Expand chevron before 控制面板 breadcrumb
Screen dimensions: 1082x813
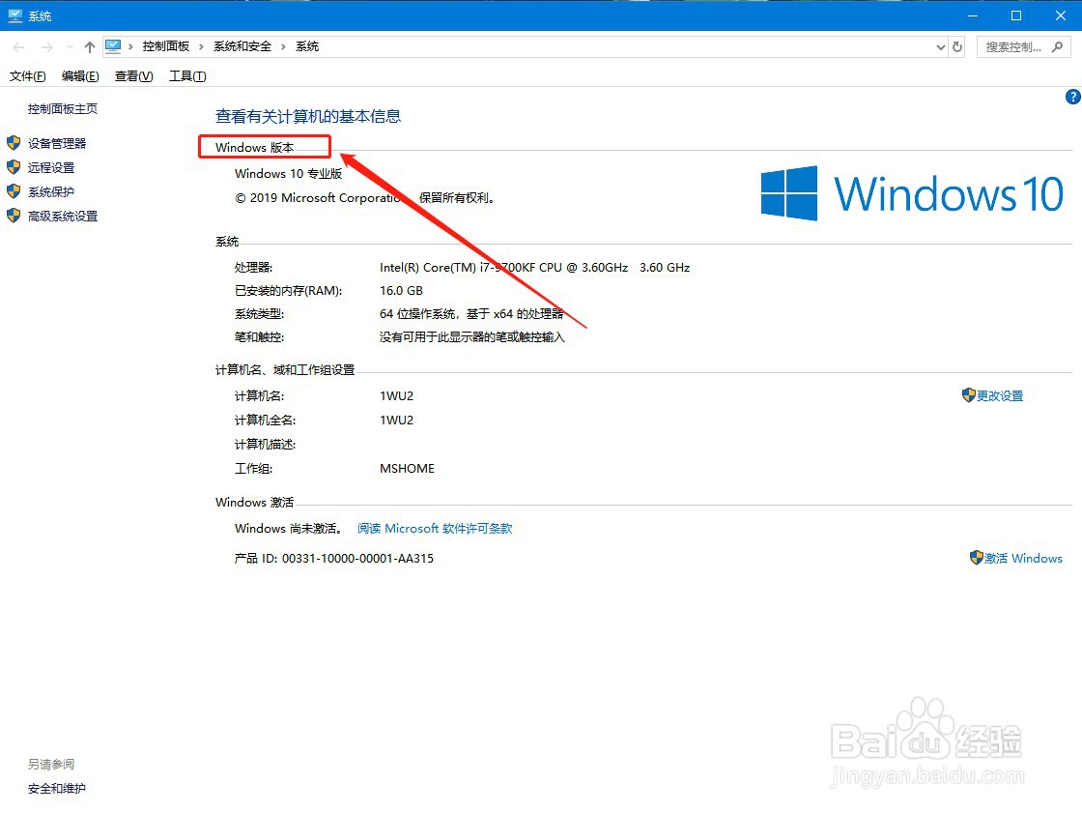click(x=130, y=46)
